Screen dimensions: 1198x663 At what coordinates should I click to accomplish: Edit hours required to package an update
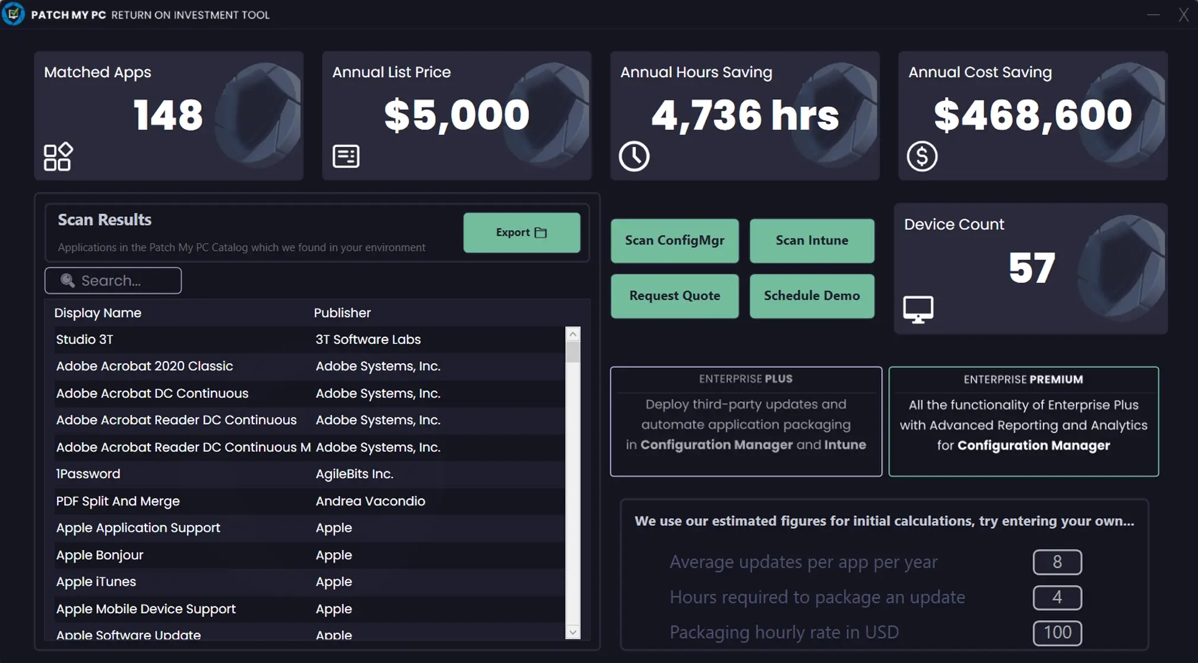coord(1057,597)
